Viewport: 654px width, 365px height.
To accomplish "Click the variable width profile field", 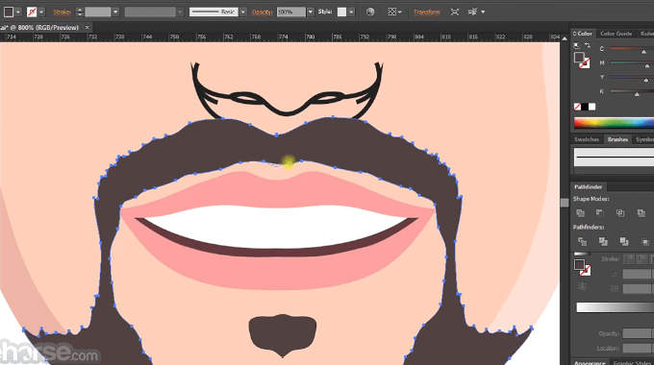I will [150, 12].
